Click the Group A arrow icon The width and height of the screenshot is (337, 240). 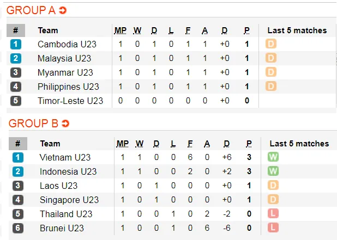(x=63, y=10)
